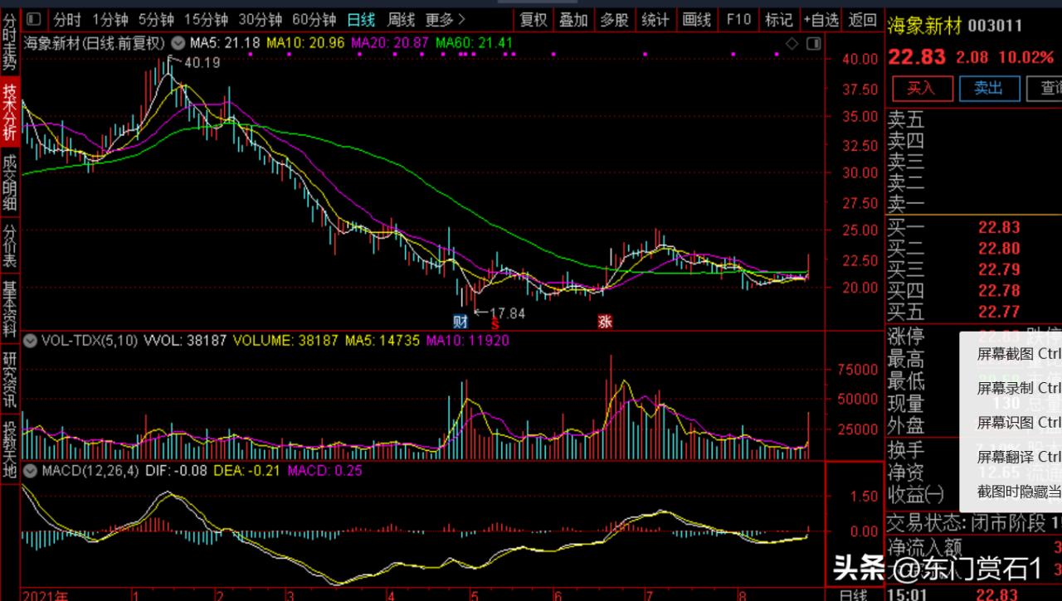This screenshot has width=1062, height=601.
Task: Switch to the 分时 intraday view
Action: [66, 19]
